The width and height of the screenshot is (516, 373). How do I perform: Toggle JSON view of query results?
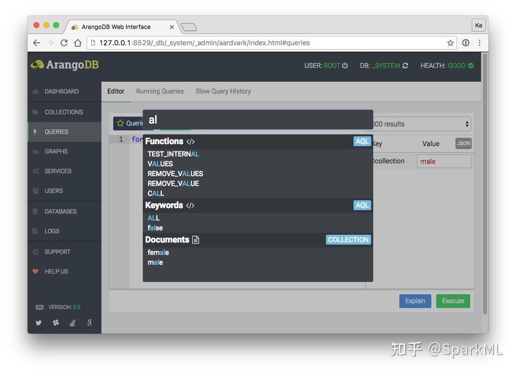pos(462,143)
